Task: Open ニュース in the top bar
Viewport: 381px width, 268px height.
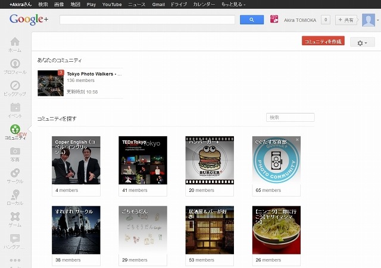Action: (x=136, y=4)
